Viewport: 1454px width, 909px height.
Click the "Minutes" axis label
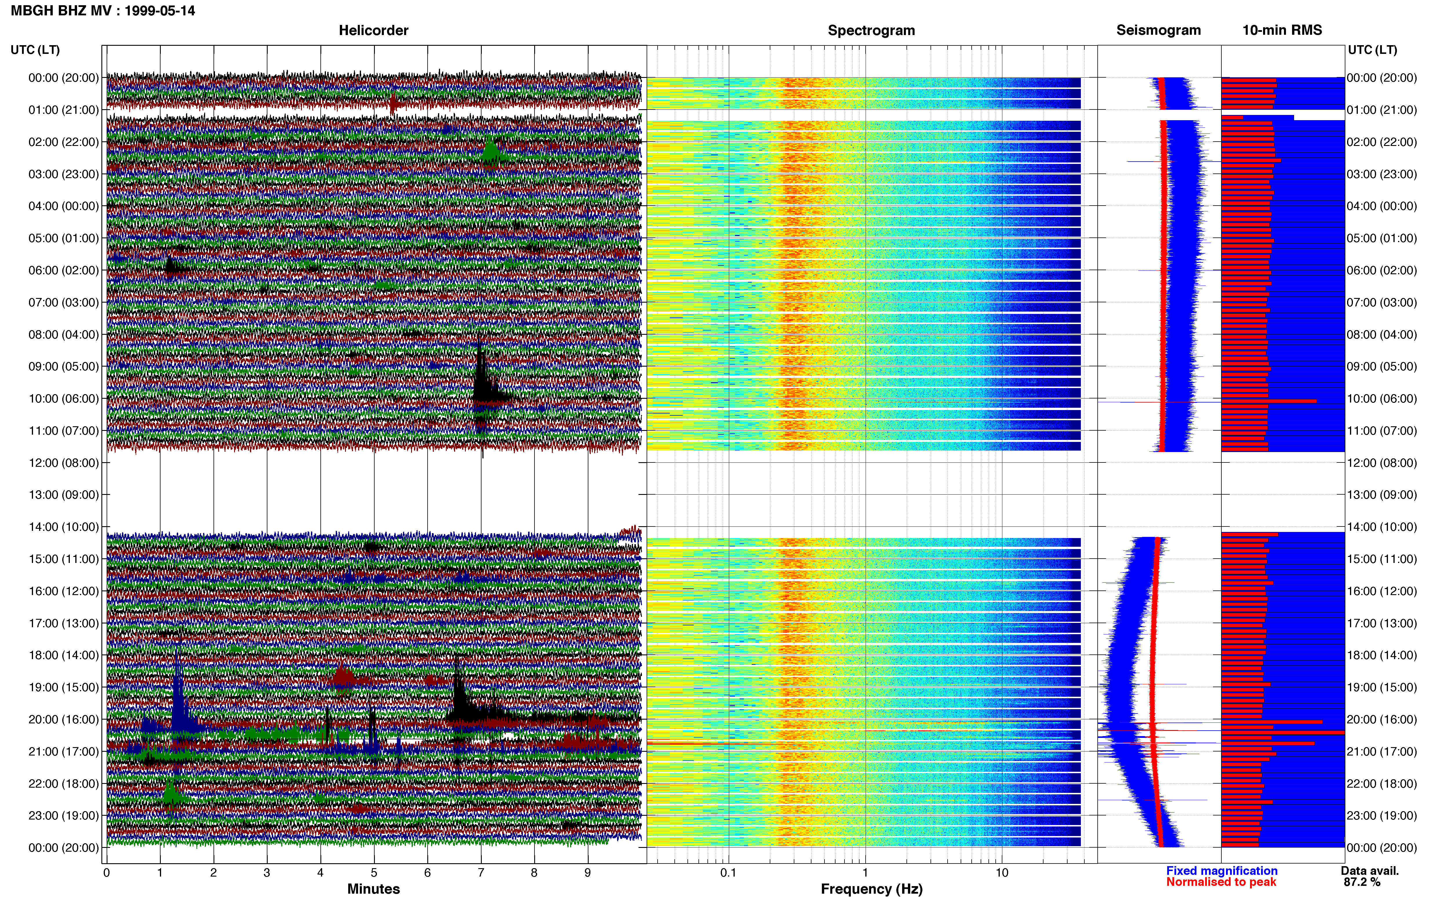pyautogui.click(x=373, y=889)
